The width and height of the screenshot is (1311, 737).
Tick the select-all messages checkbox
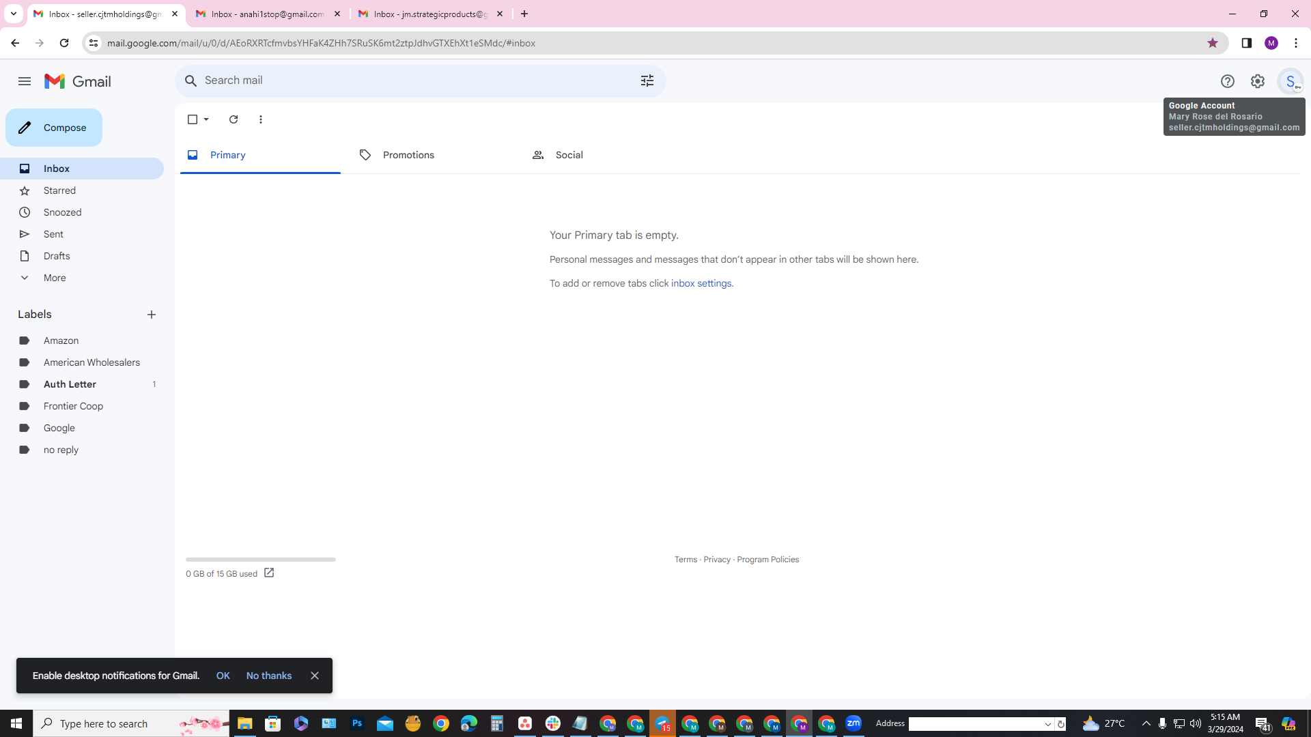click(x=193, y=119)
